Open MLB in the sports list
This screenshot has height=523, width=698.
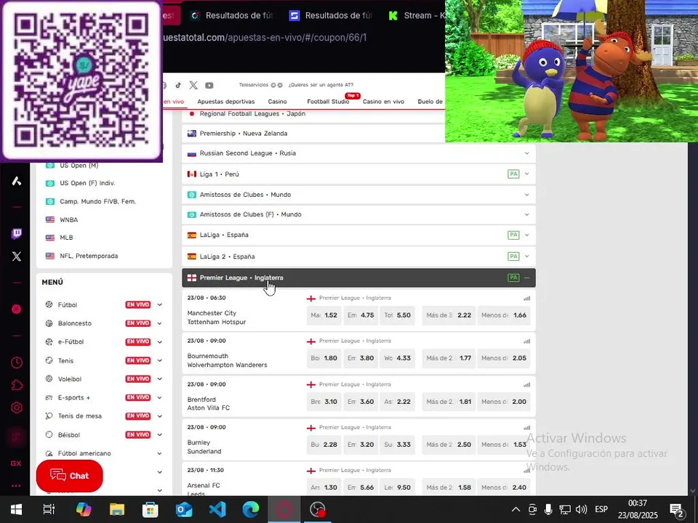[x=66, y=238]
